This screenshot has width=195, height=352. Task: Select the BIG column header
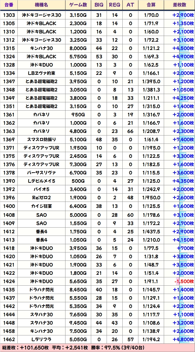99,5
